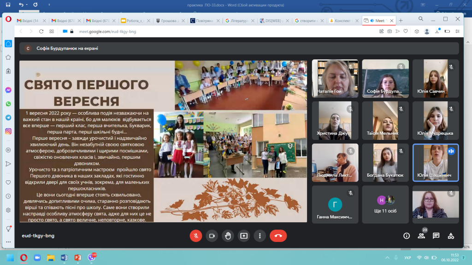The height and width of the screenshot is (265, 472).
Task: Click the present screen button
Action: pos(244,236)
